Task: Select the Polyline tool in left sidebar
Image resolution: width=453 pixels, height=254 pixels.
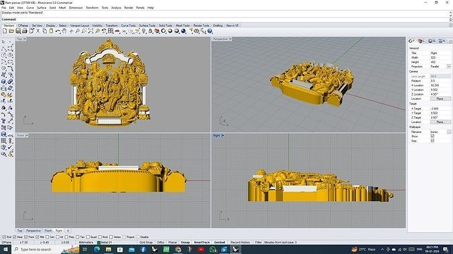Action: tap(4, 48)
